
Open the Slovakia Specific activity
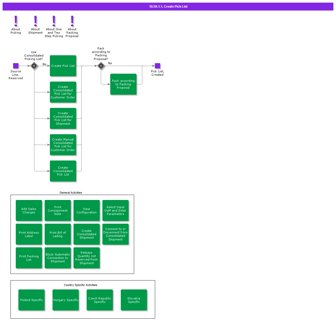coord(134,300)
